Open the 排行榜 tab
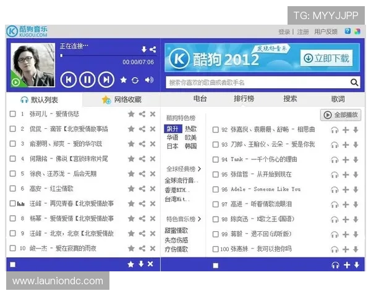The width and height of the screenshot is (371, 296). 244,99
